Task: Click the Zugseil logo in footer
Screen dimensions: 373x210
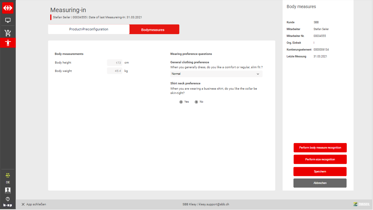Action: coord(361,204)
